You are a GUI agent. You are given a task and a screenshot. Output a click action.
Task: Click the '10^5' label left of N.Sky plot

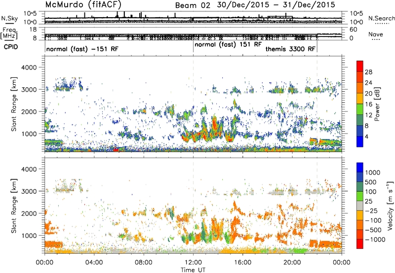point(30,14)
